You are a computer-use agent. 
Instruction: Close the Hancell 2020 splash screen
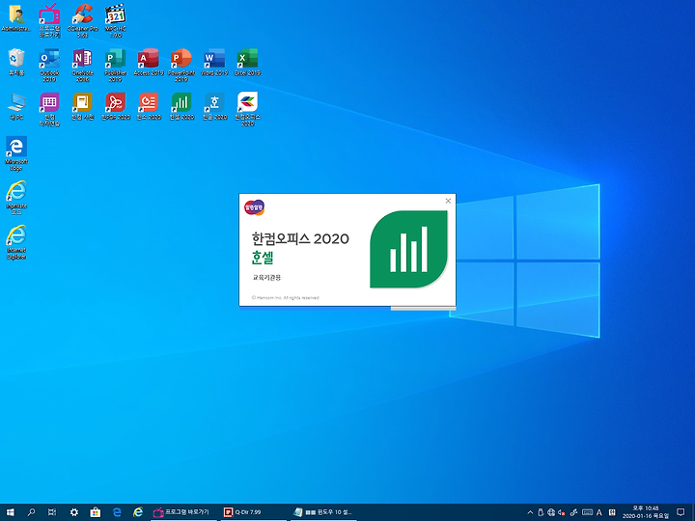[448, 201]
